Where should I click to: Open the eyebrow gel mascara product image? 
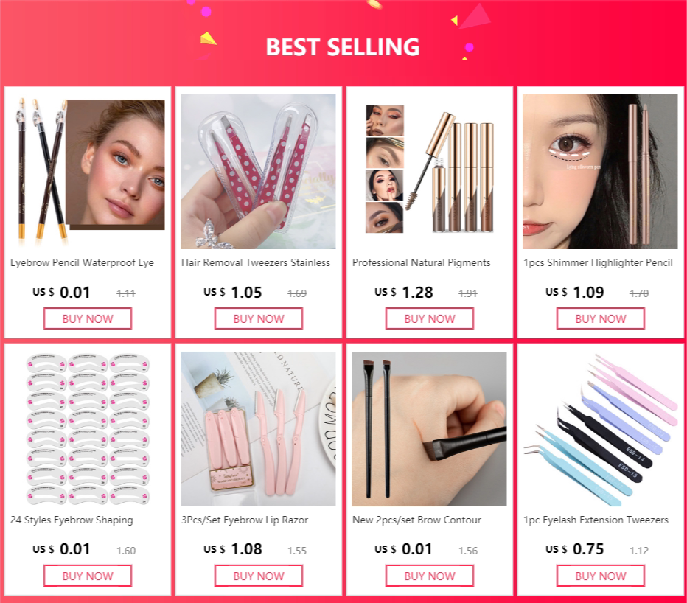[x=429, y=171]
